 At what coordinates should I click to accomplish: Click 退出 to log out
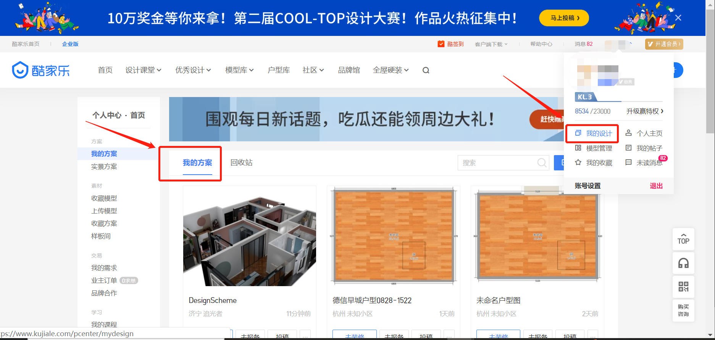click(656, 186)
